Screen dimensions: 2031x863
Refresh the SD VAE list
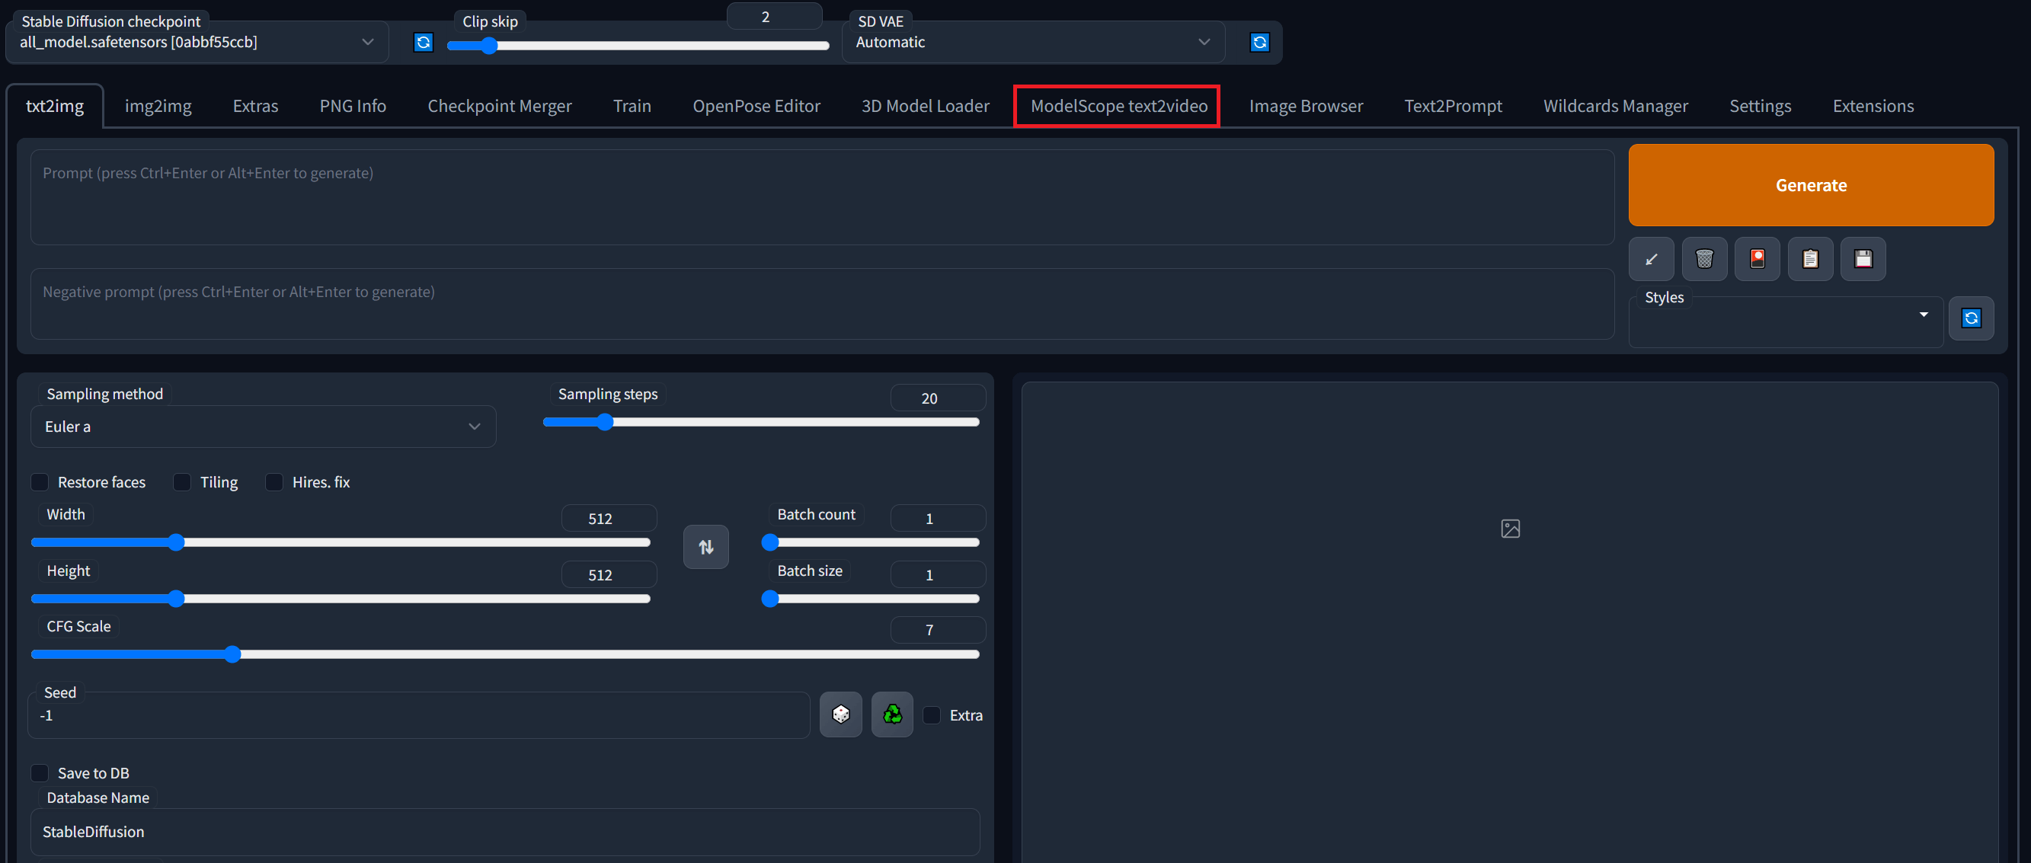tap(1259, 42)
